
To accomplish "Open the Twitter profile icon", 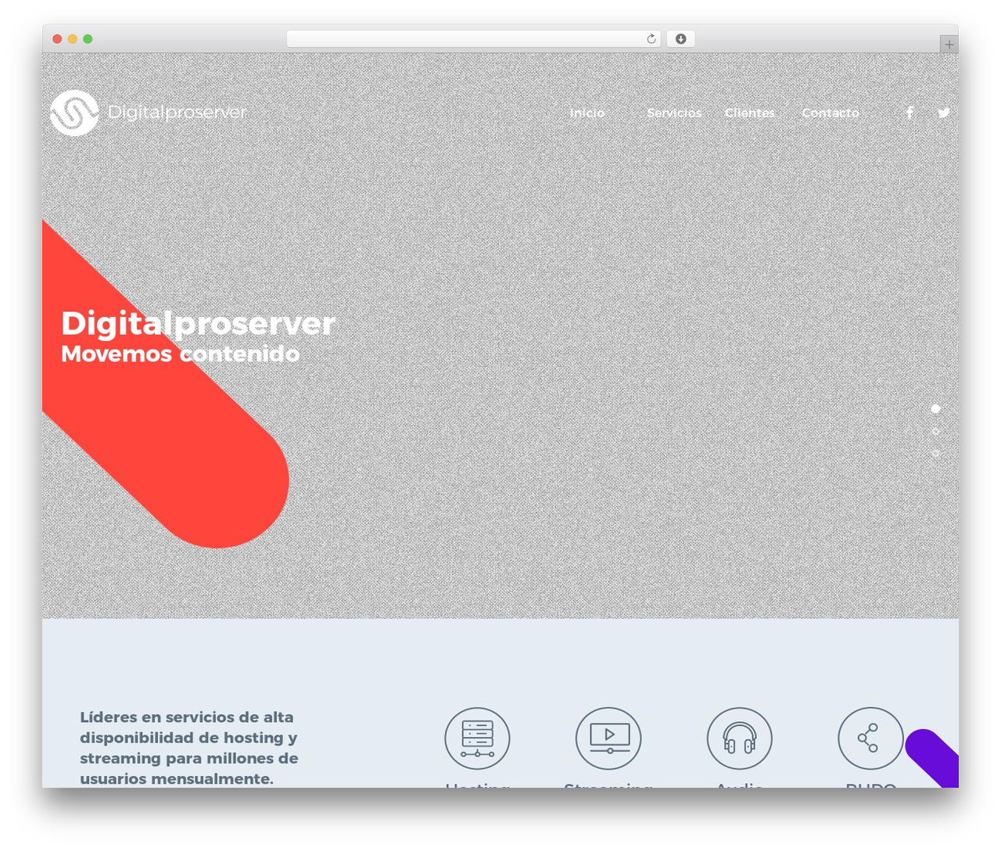I will [944, 113].
